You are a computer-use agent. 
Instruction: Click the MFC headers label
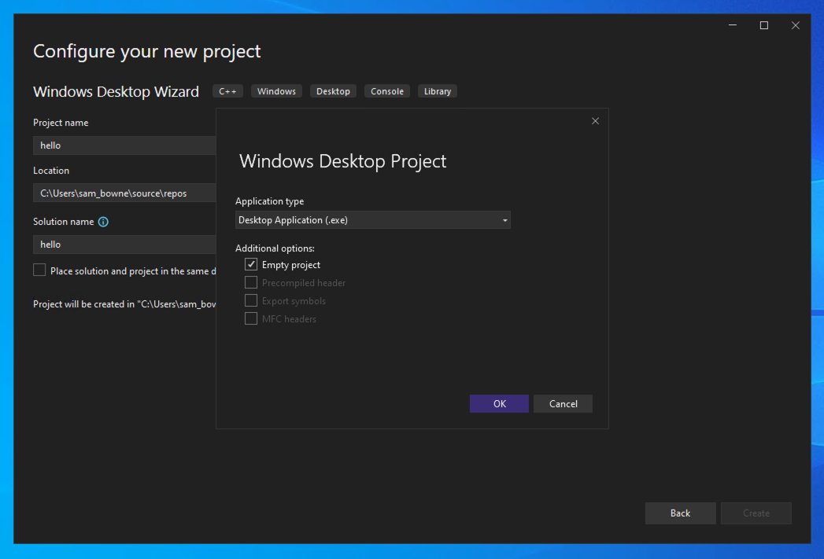[289, 319]
